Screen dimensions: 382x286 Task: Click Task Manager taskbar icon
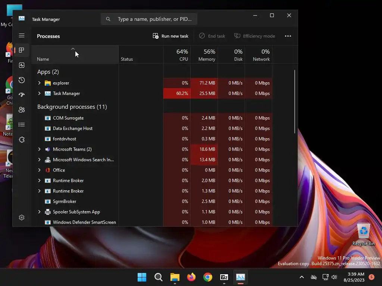point(241,277)
